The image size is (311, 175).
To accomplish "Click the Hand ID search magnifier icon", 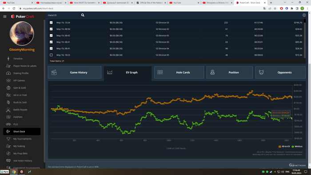I will pyautogui.click(x=83, y=15).
